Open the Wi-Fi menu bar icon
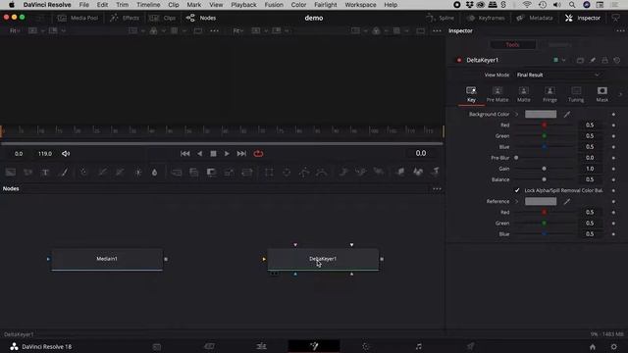 [x=527, y=5]
